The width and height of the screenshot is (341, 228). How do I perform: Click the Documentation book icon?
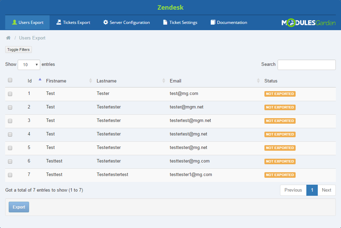coord(213,22)
